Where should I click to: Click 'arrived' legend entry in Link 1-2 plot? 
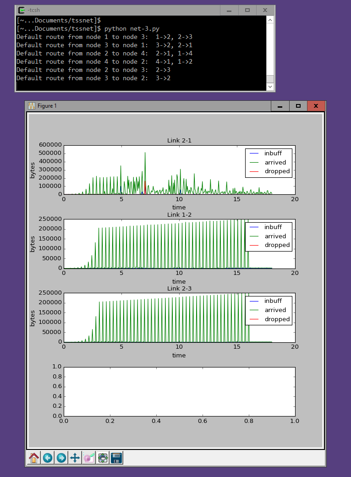275,236
